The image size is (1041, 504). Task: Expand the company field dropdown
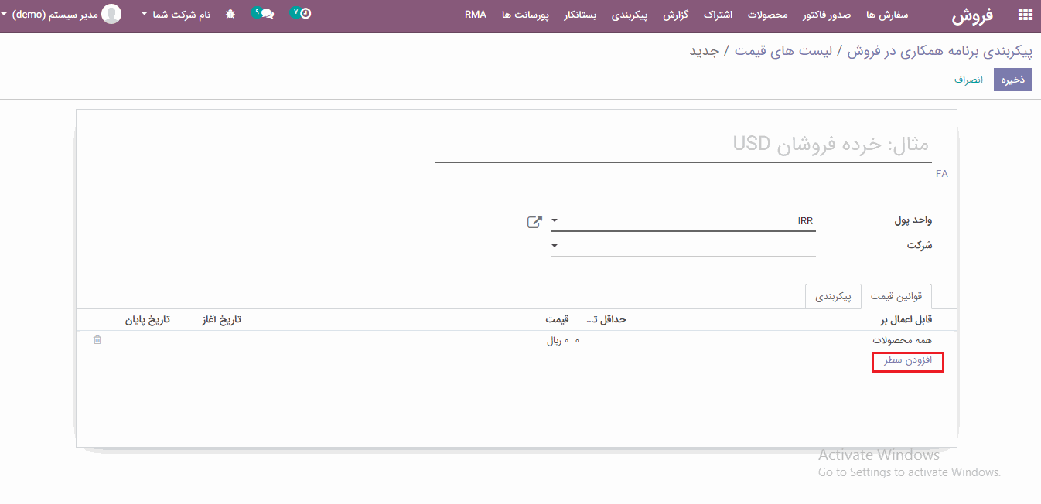click(555, 247)
